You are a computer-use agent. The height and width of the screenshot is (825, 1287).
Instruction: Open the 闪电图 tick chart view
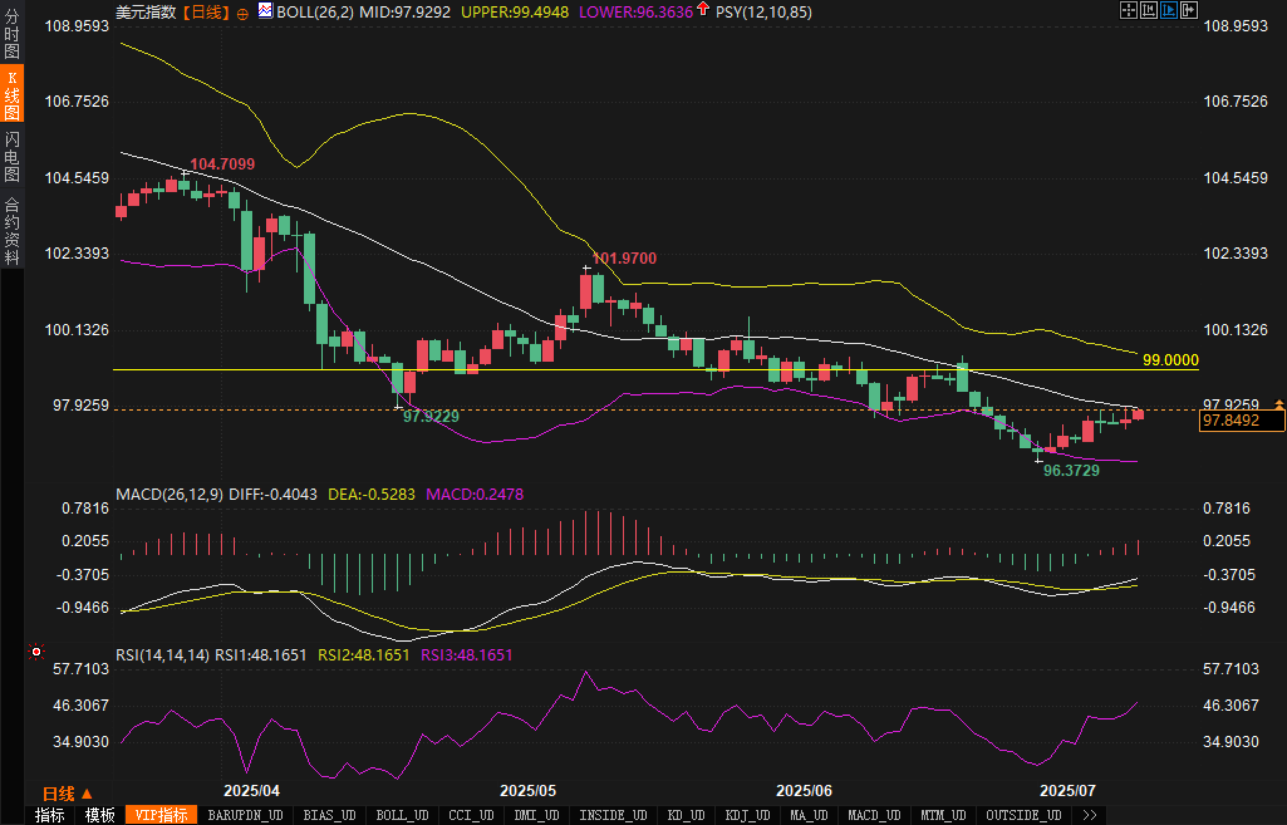click(12, 156)
